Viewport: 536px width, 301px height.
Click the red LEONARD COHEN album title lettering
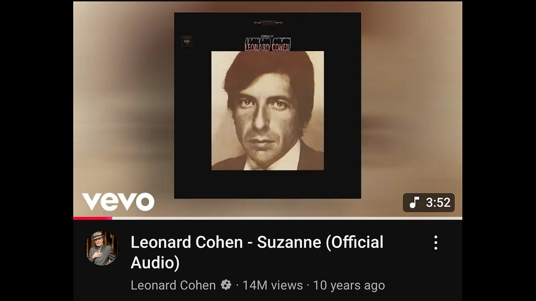268,45
